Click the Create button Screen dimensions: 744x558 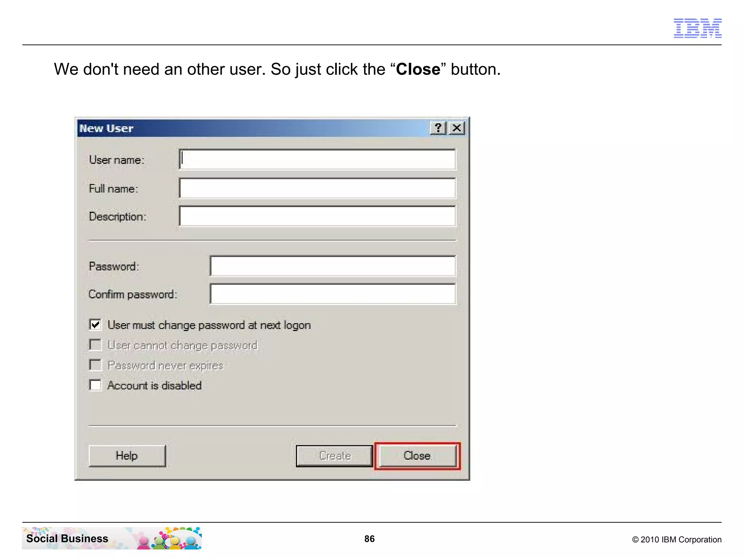coord(335,456)
